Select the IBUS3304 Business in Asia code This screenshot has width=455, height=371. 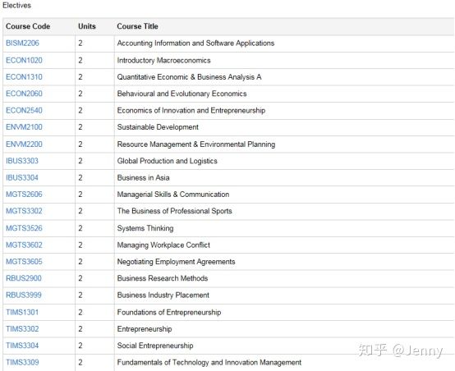pyautogui.click(x=22, y=177)
